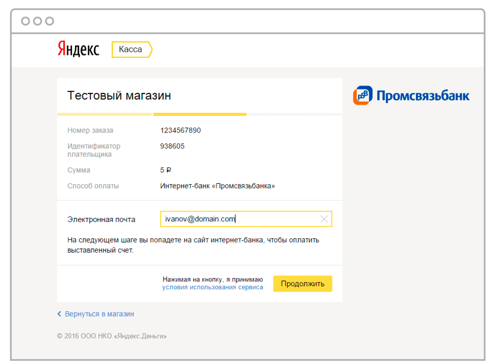494x364 pixels.
Task: Click the На следующем шаге notice text
Action: [193, 245]
